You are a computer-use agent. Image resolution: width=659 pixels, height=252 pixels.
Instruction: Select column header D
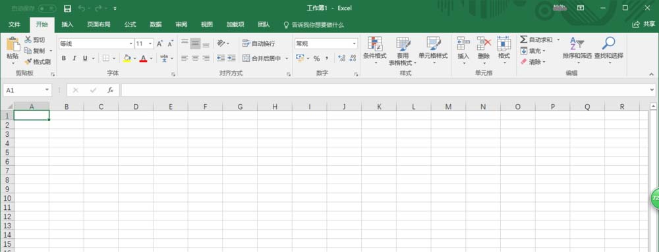(x=136, y=107)
